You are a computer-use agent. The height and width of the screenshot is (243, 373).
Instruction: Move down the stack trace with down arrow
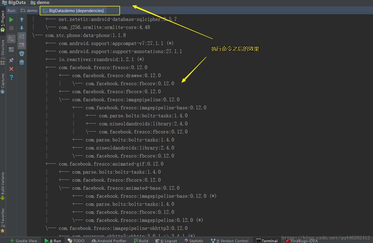(22, 28)
